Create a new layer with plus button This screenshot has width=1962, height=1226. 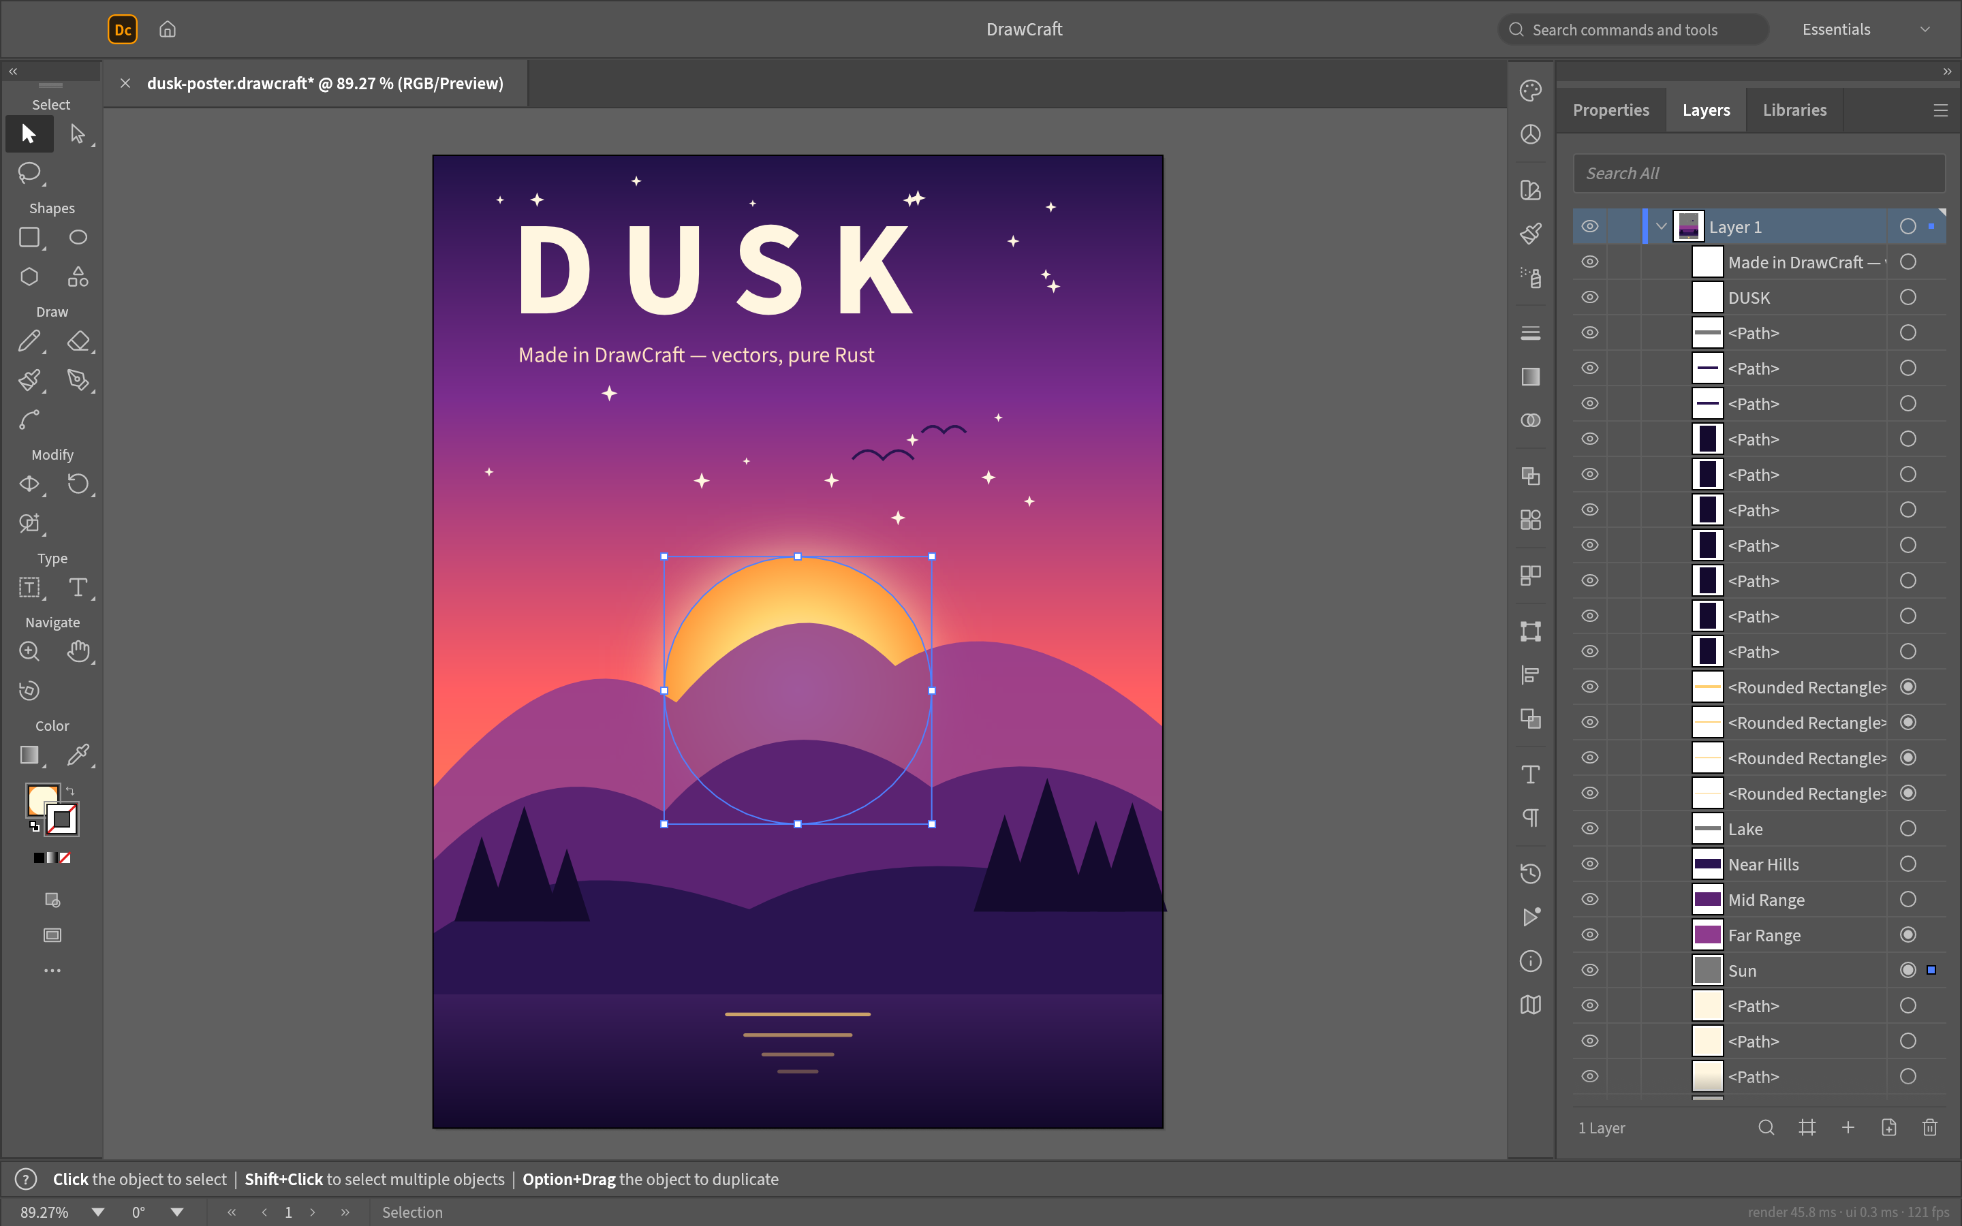tap(1848, 1128)
